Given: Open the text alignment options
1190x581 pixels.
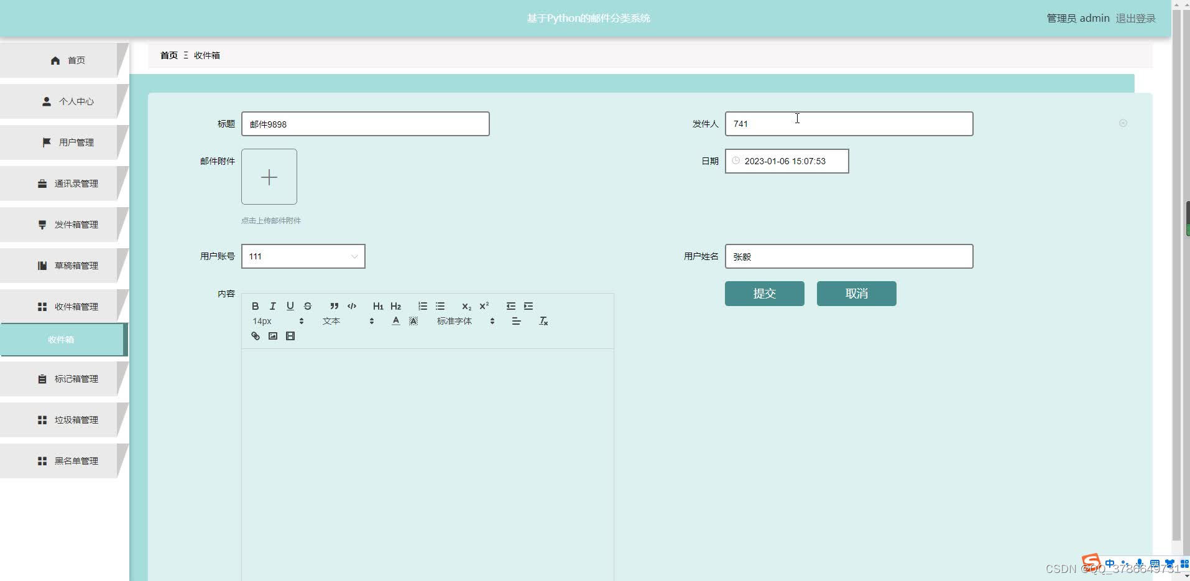Looking at the screenshot, I should [x=516, y=321].
